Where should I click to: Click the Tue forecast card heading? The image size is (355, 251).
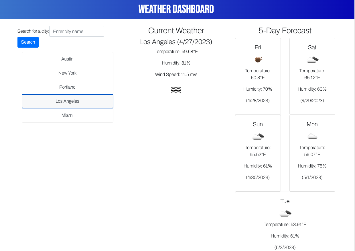pyautogui.click(x=285, y=201)
